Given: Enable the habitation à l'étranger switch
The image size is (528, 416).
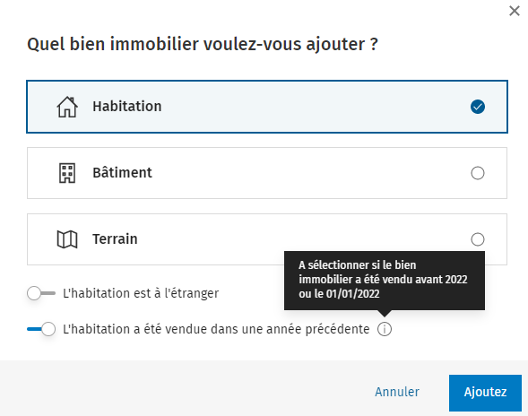Looking at the screenshot, I should [x=41, y=293].
